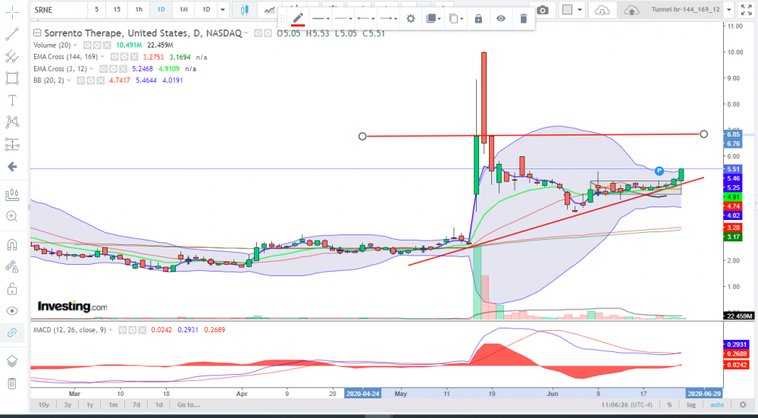Click the pencil line color tool
This screenshot has width=758, height=418.
pos(298,19)
